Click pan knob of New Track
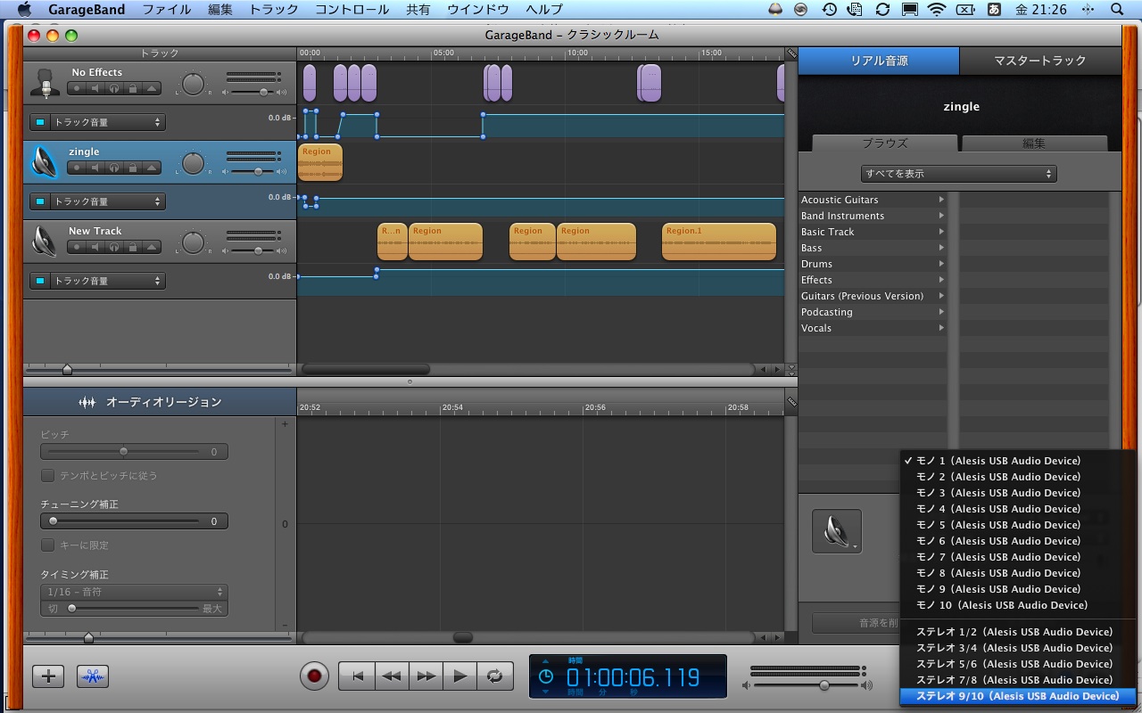This screenshot has height=713, width=1142. pos(194,243)
